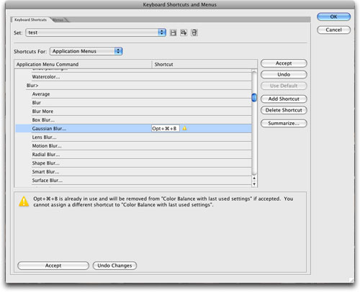
Task: Click warning icon beside Gaussian Blur shortcut
Action: point(184,128)
